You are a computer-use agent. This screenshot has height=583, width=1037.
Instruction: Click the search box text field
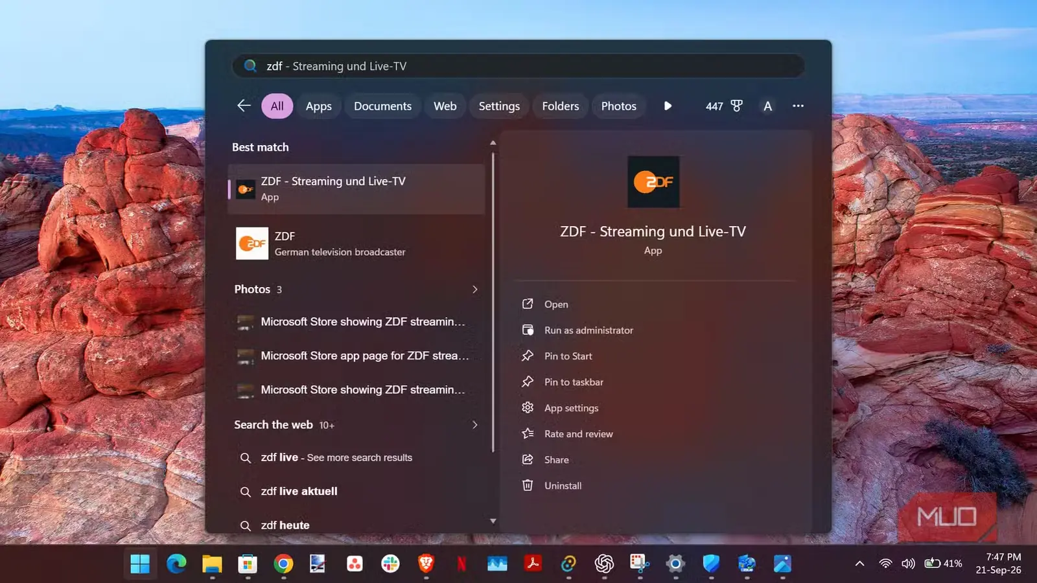(518, 66)
